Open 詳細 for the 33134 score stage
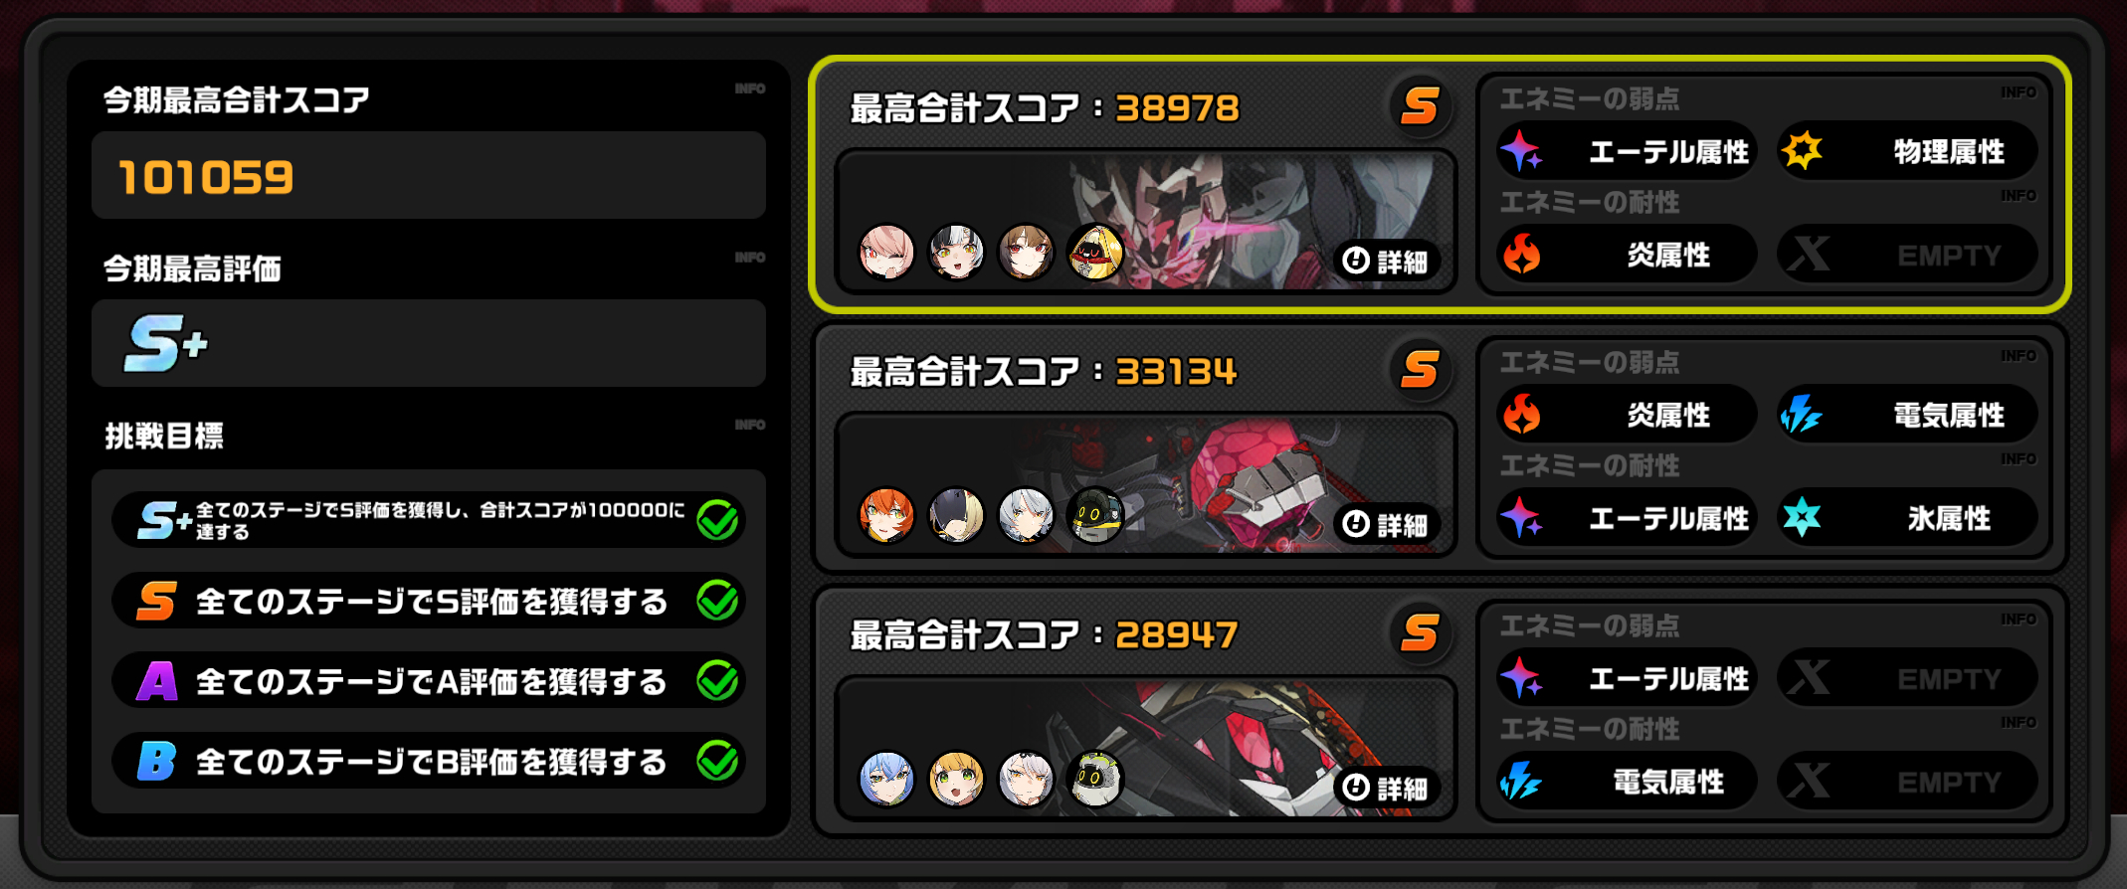2127x889 pixels. 1386,524
